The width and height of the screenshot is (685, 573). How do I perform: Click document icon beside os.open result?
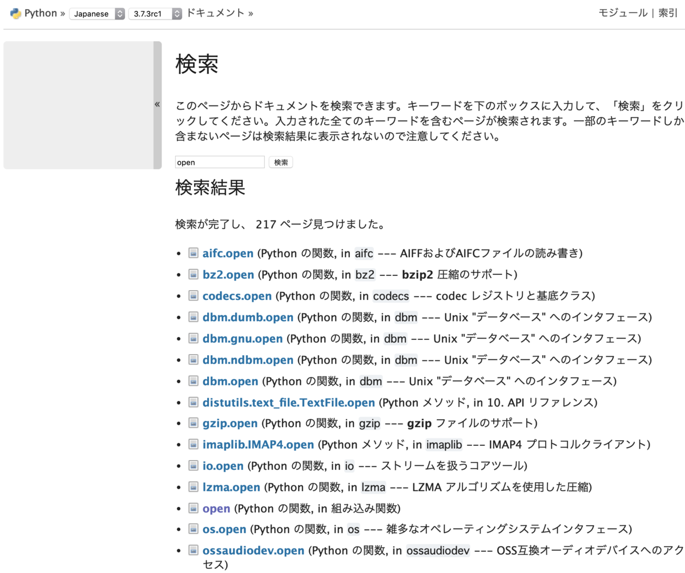click(193, 530)
